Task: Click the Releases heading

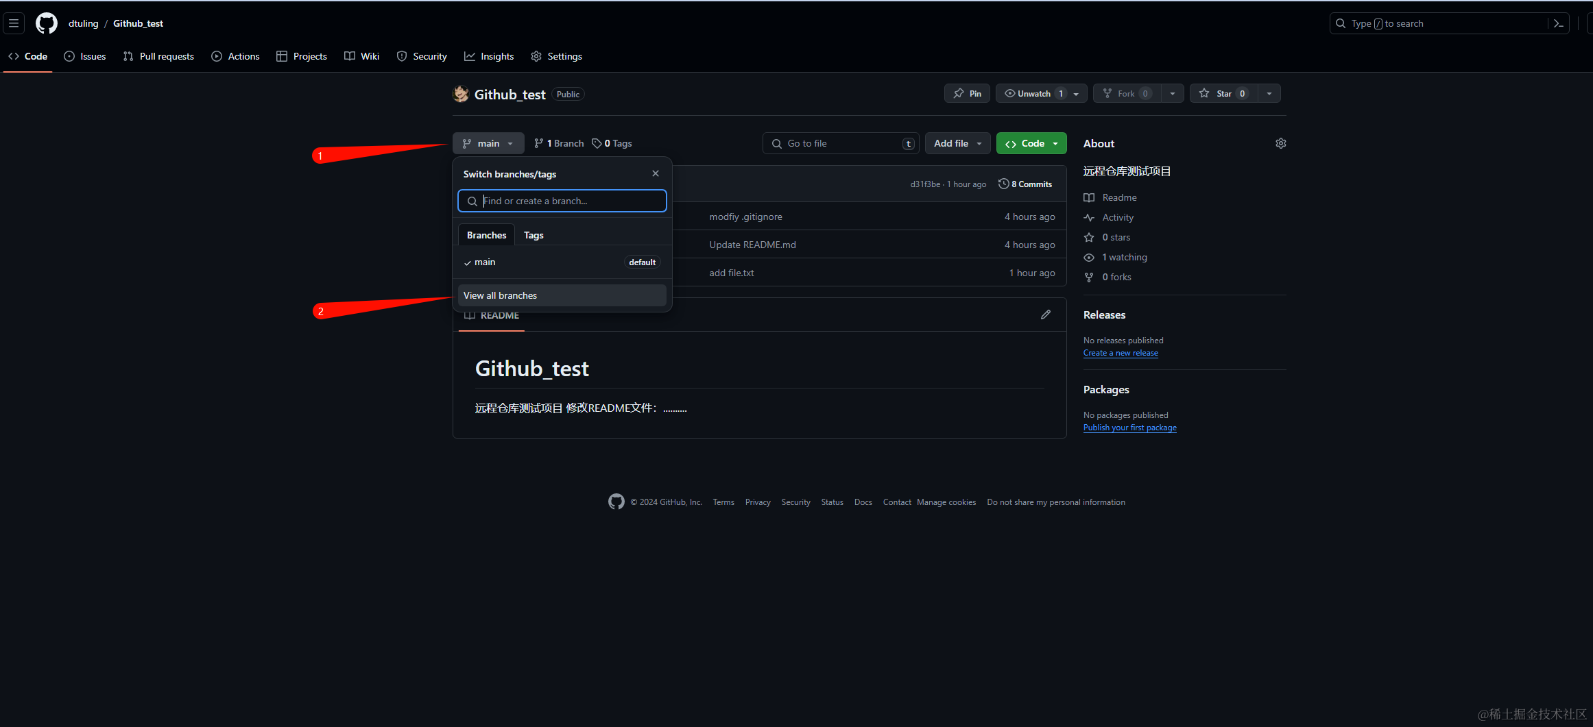Action: pos(1104,315)
